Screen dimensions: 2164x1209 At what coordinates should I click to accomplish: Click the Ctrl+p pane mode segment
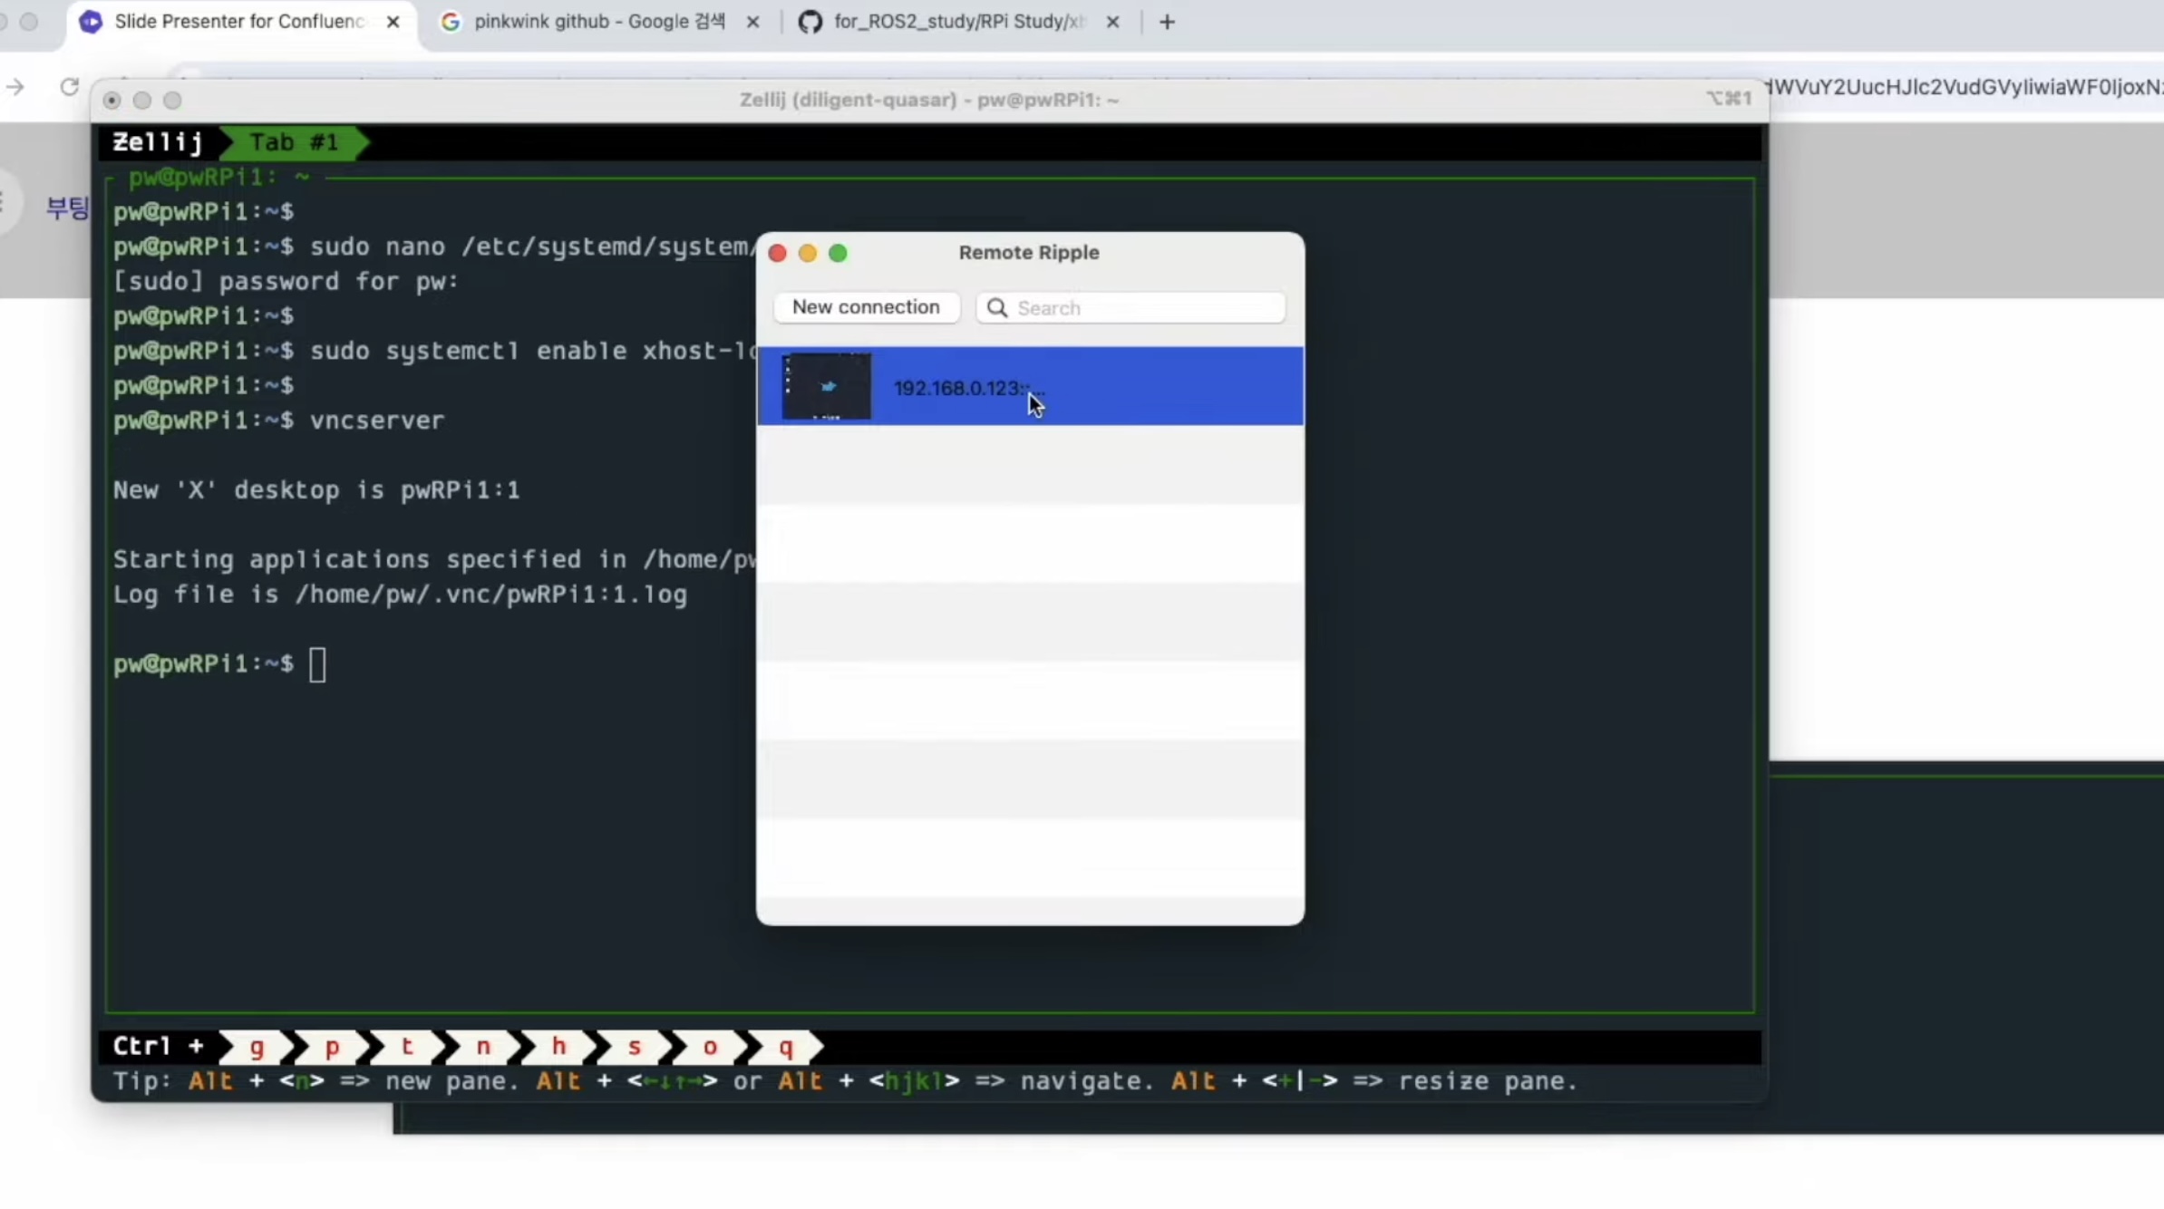[332, 1047]
